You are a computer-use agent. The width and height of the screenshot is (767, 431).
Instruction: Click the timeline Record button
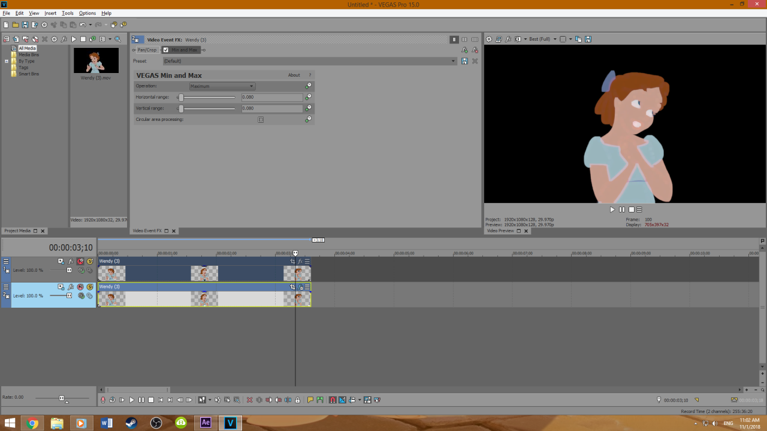(x=102, y=400)
